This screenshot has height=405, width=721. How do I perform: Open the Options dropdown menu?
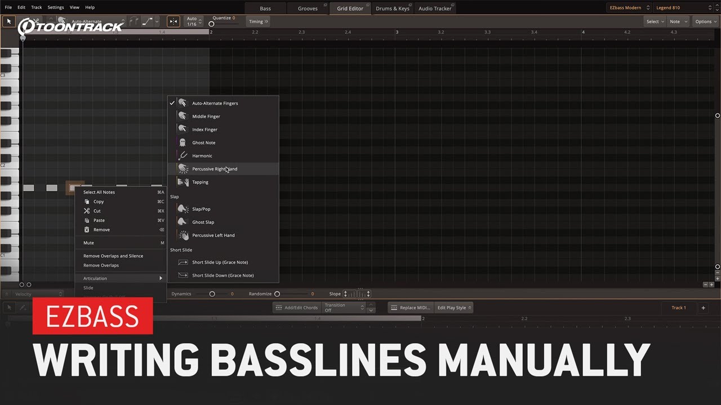coord(706,21)
